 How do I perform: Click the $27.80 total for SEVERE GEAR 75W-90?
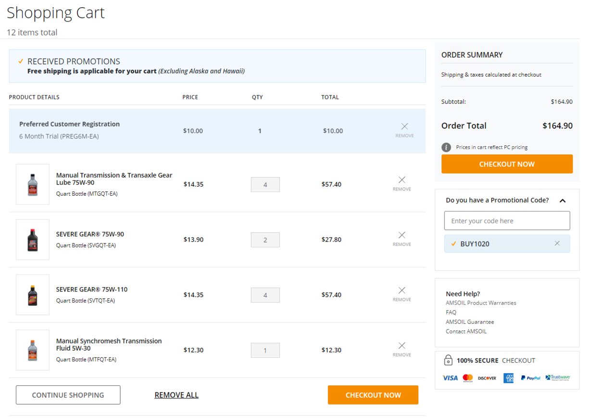(x=331, y=240)
